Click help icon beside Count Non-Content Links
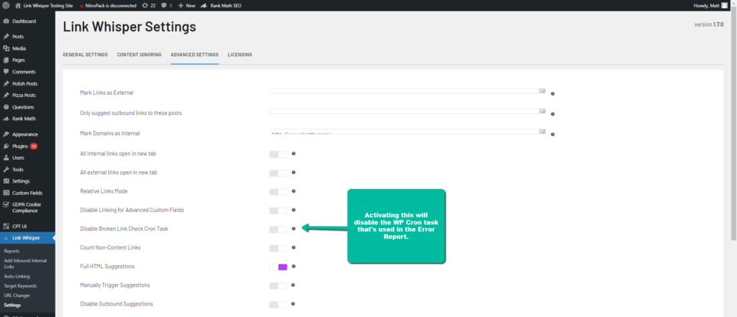Image resolution: width=737 pixels, height=317 pixels. pyautogui.click(x=294, y=247)
